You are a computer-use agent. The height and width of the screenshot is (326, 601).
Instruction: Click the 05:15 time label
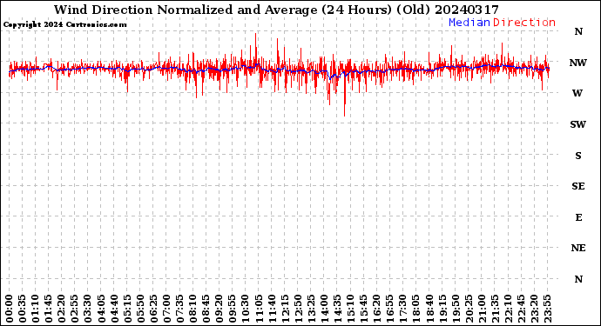[x=127, y=309]
